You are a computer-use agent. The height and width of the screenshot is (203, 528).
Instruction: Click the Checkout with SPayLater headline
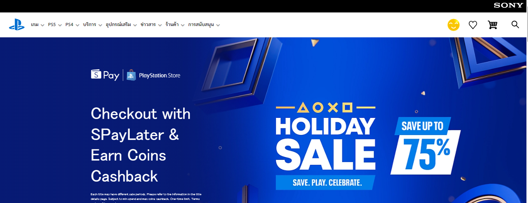tap(141, 145)
